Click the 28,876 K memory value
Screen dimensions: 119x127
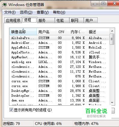coord(77,91)
